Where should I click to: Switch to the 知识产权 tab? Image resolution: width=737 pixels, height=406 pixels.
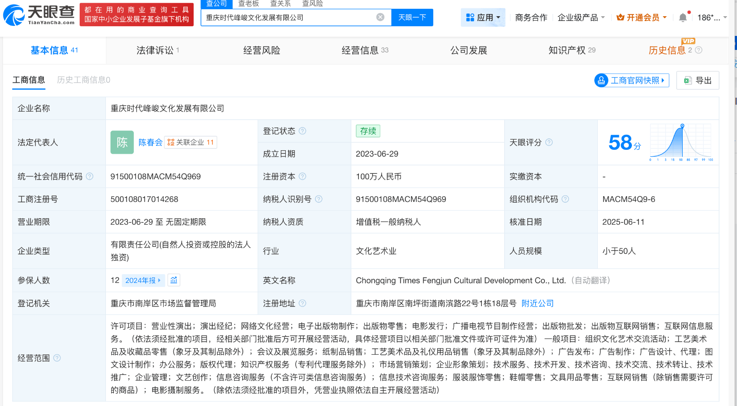coord(572,50)
